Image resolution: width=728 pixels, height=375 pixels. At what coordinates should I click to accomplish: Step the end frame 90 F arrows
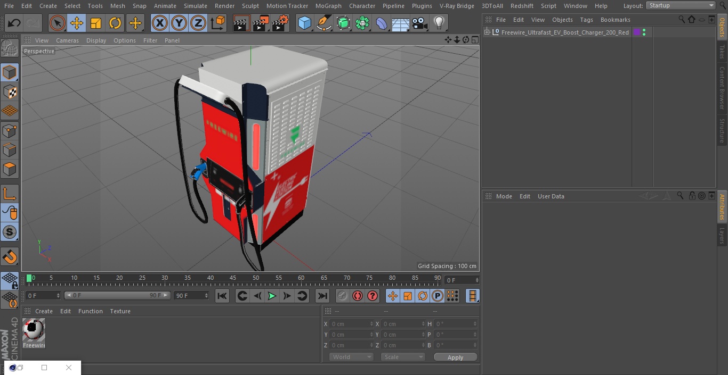[x=206, y=296]
